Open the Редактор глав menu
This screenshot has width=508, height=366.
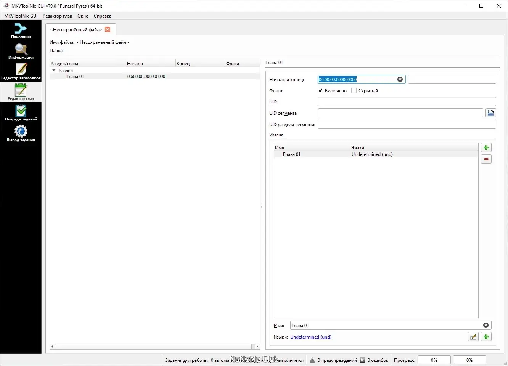tap(57, 16)
